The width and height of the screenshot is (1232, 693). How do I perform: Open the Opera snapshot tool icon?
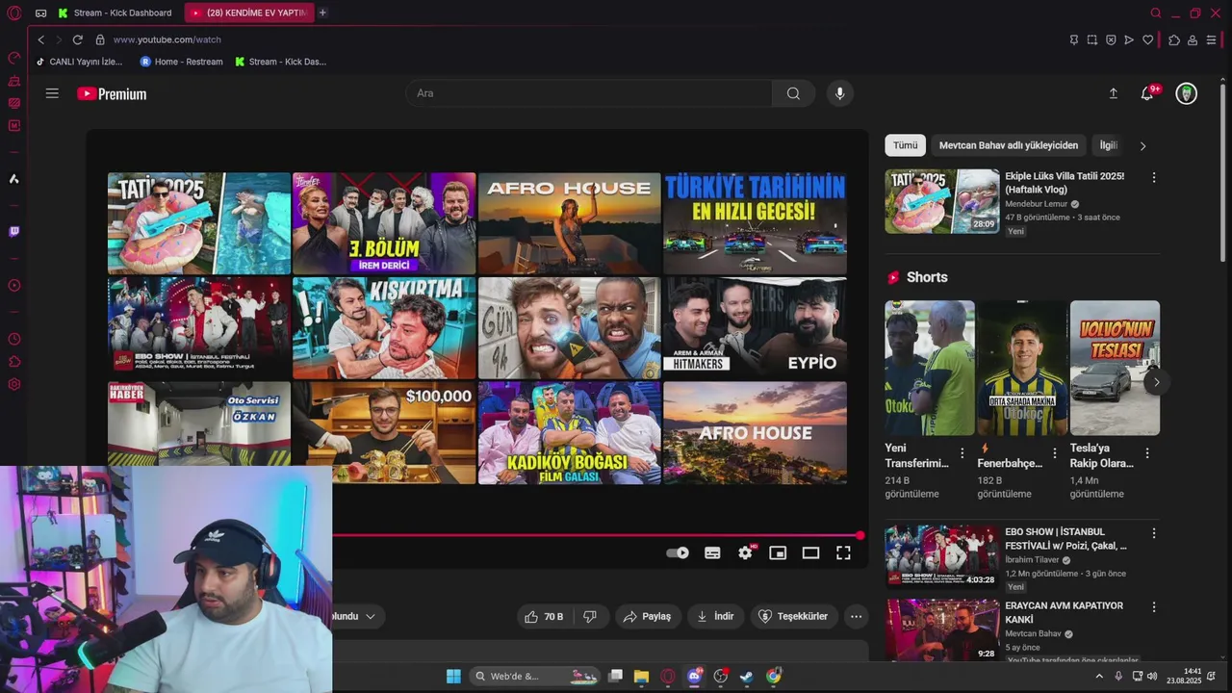(1092, 39)
